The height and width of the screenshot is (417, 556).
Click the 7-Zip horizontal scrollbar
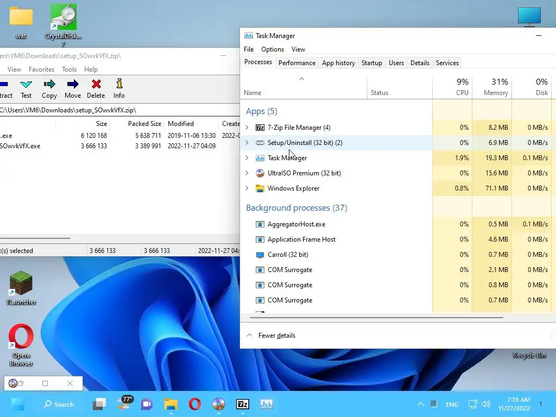[x=35, y=238]
